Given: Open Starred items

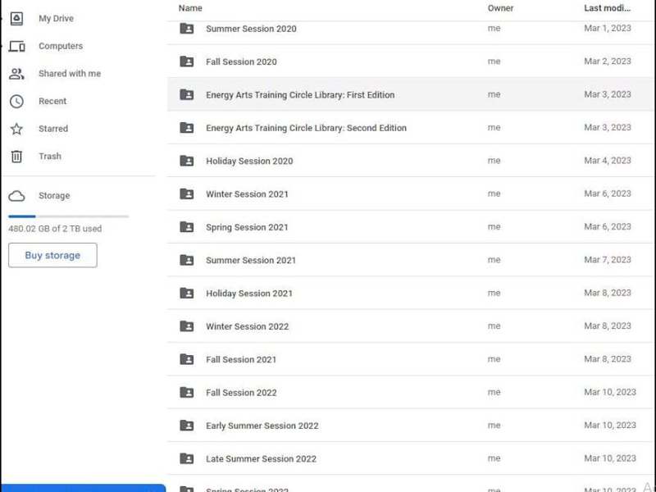Looking at the screenshot, I should [x=53, y=129].
